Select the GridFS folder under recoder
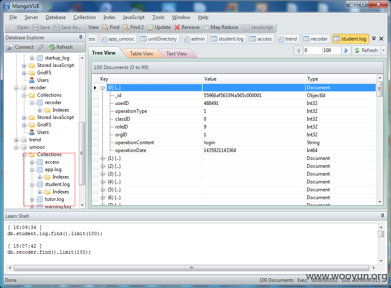 tap(44, 124)
